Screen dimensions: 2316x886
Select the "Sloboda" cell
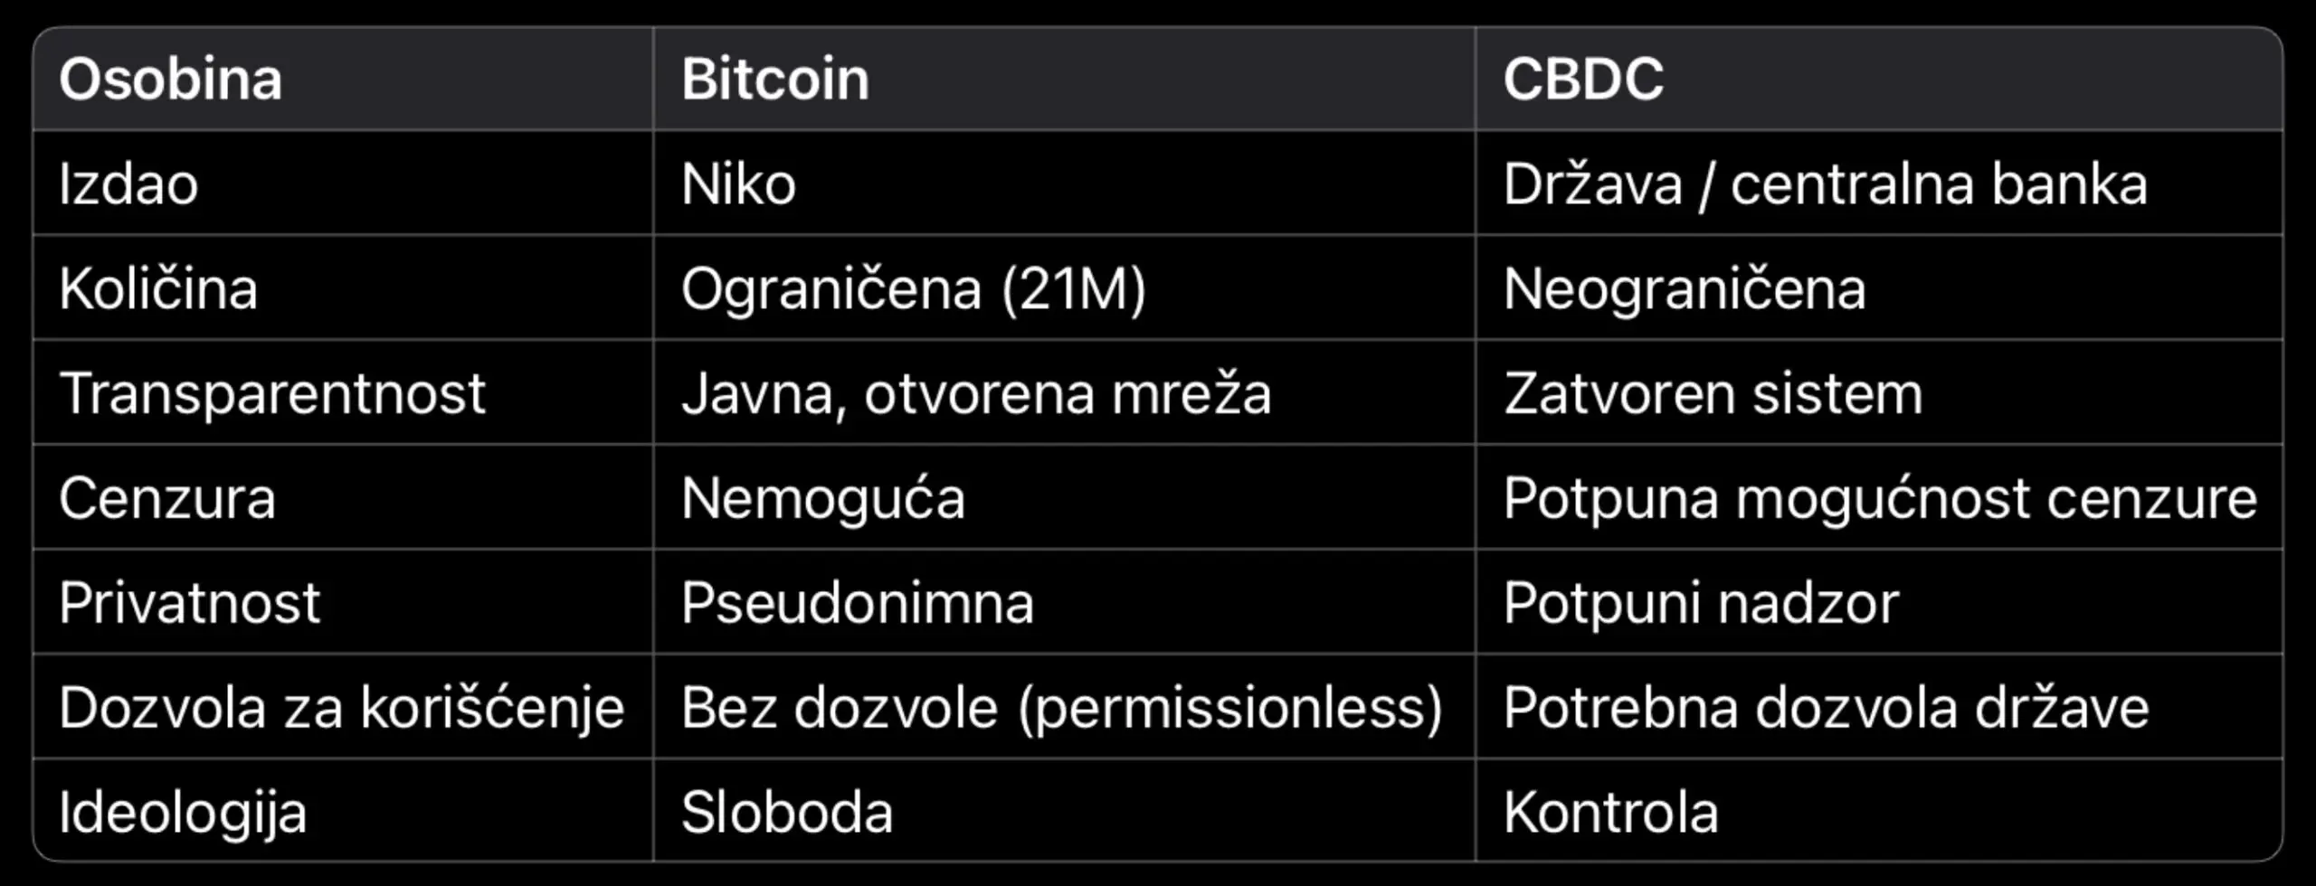(787, 812)
